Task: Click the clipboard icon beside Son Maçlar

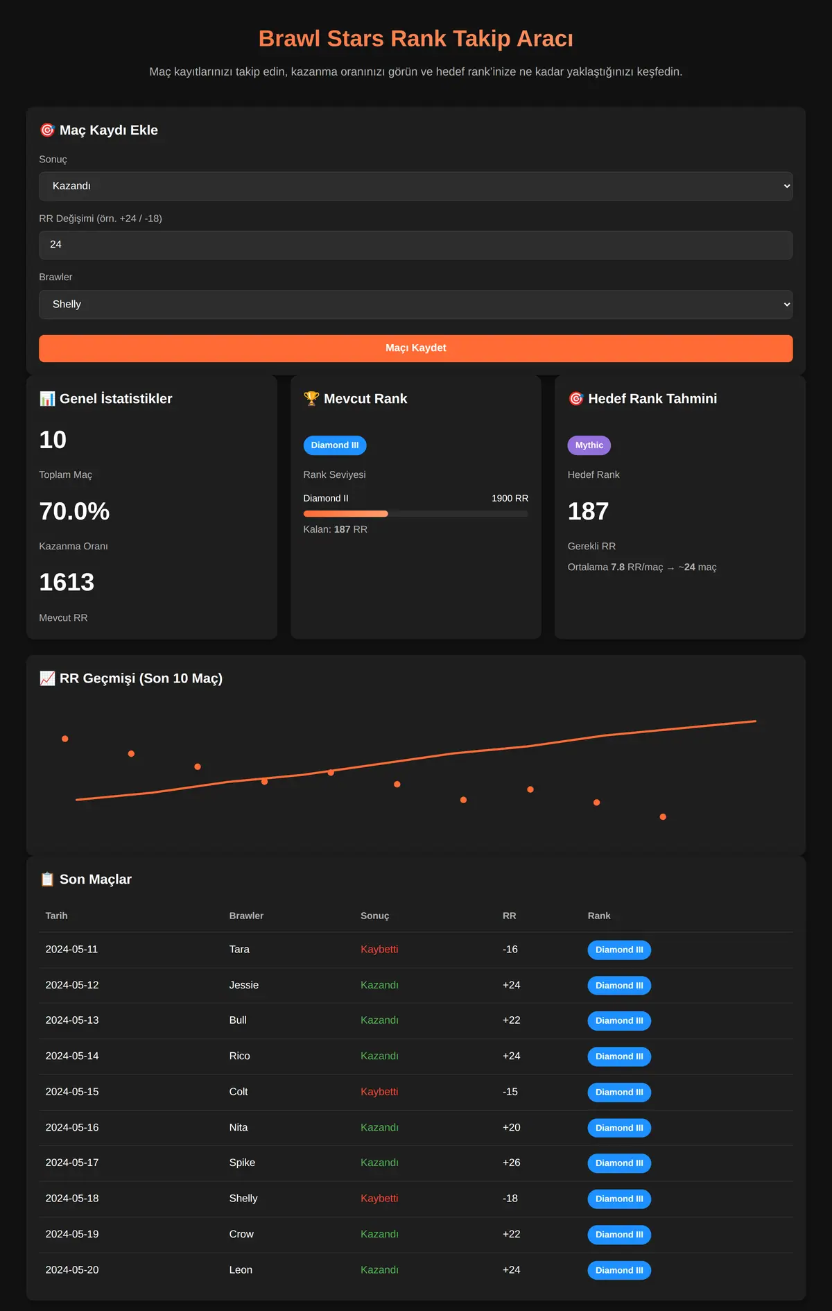Action: coord(47,880)
